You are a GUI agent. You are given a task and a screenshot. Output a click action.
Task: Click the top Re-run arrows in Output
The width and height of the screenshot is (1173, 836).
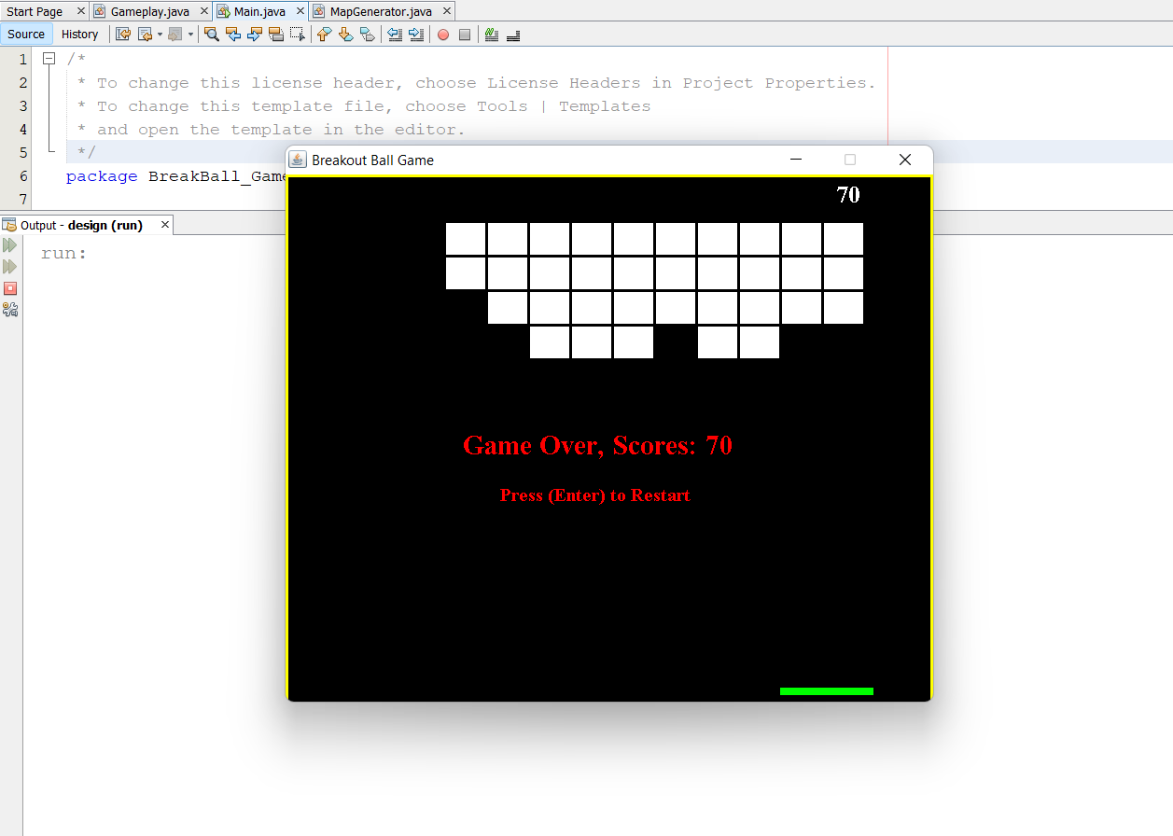pyautogui.click(x=10, y=245)
